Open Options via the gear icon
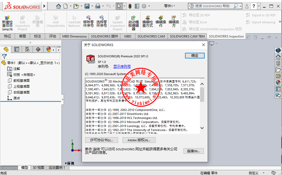The width and height of the screenshot is (282, 175). pyautogui.click(x=144, y=6)
